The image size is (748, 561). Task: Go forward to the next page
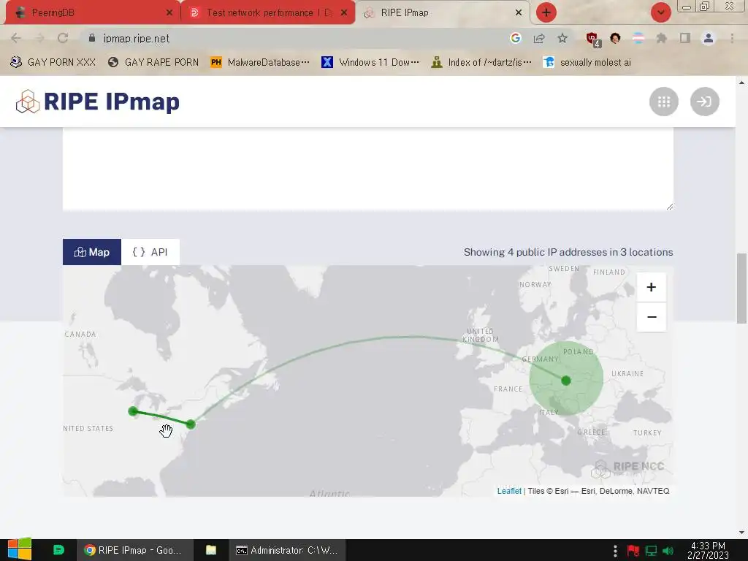(x=39, y=38)
